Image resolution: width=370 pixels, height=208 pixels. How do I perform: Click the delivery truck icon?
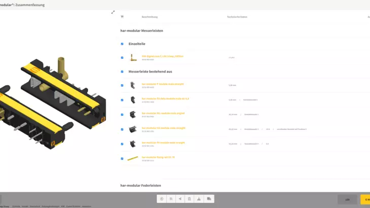pos(209,199)
